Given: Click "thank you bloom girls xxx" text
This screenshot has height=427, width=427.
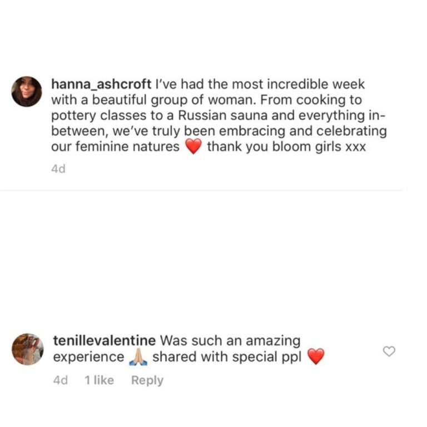Looking at the screenshot, I should click(286, 148).
